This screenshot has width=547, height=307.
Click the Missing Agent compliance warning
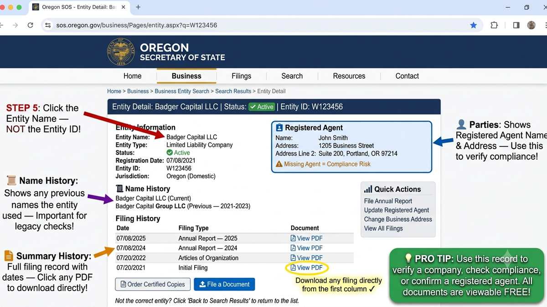pyautogui.click(x=324, y=164)
